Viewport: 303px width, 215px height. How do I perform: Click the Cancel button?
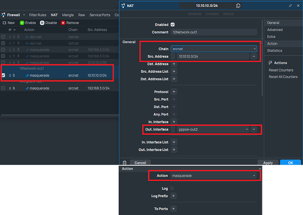pyautogui.click(x=140, y=163)
